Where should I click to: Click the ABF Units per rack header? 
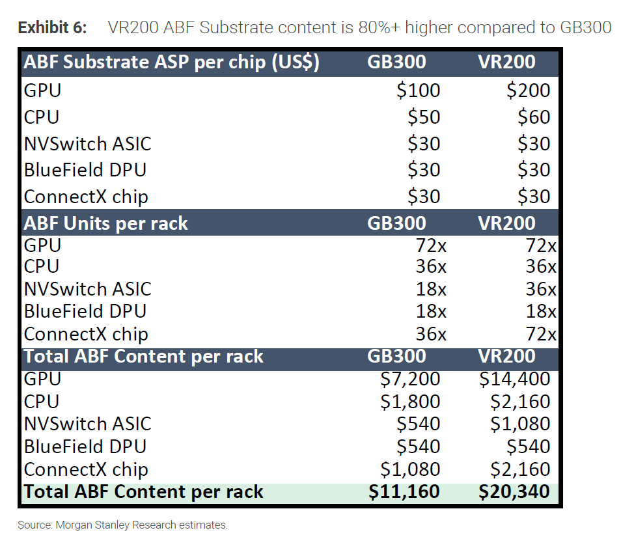(105, 224)
